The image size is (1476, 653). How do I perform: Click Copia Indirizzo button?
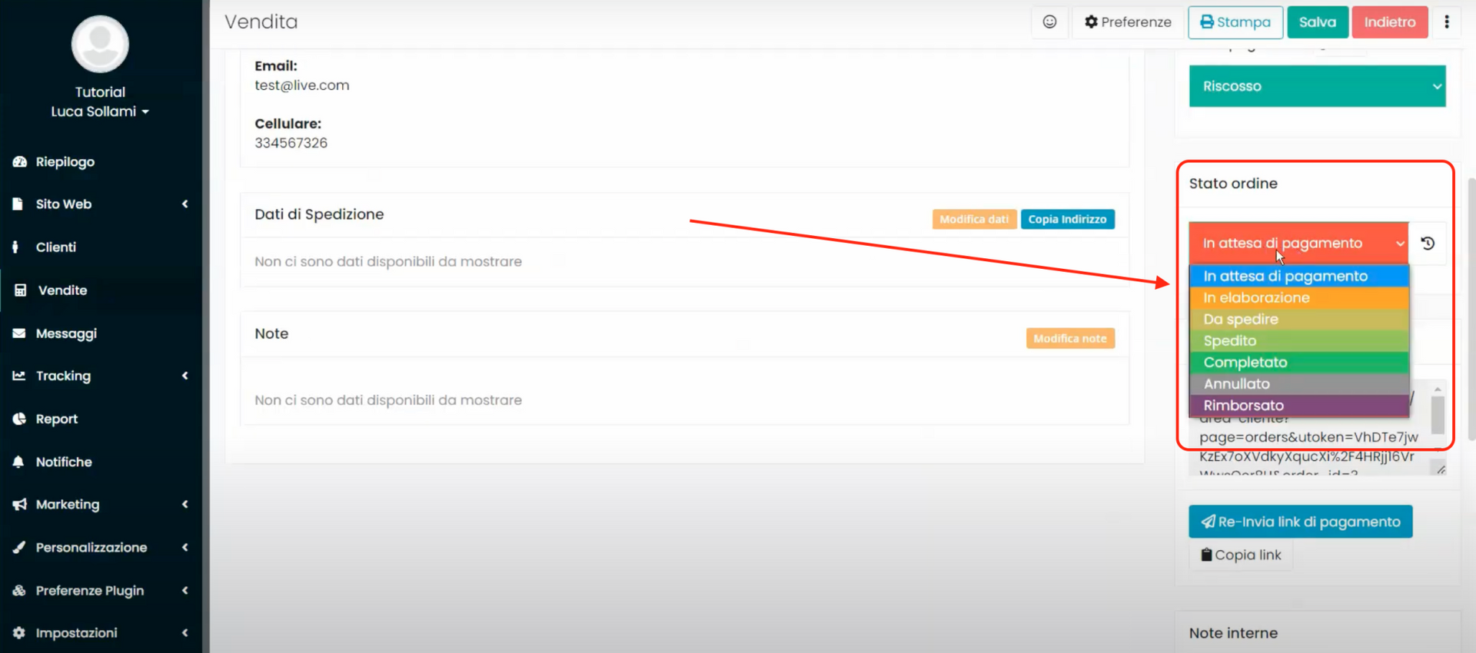(1068, 219)
